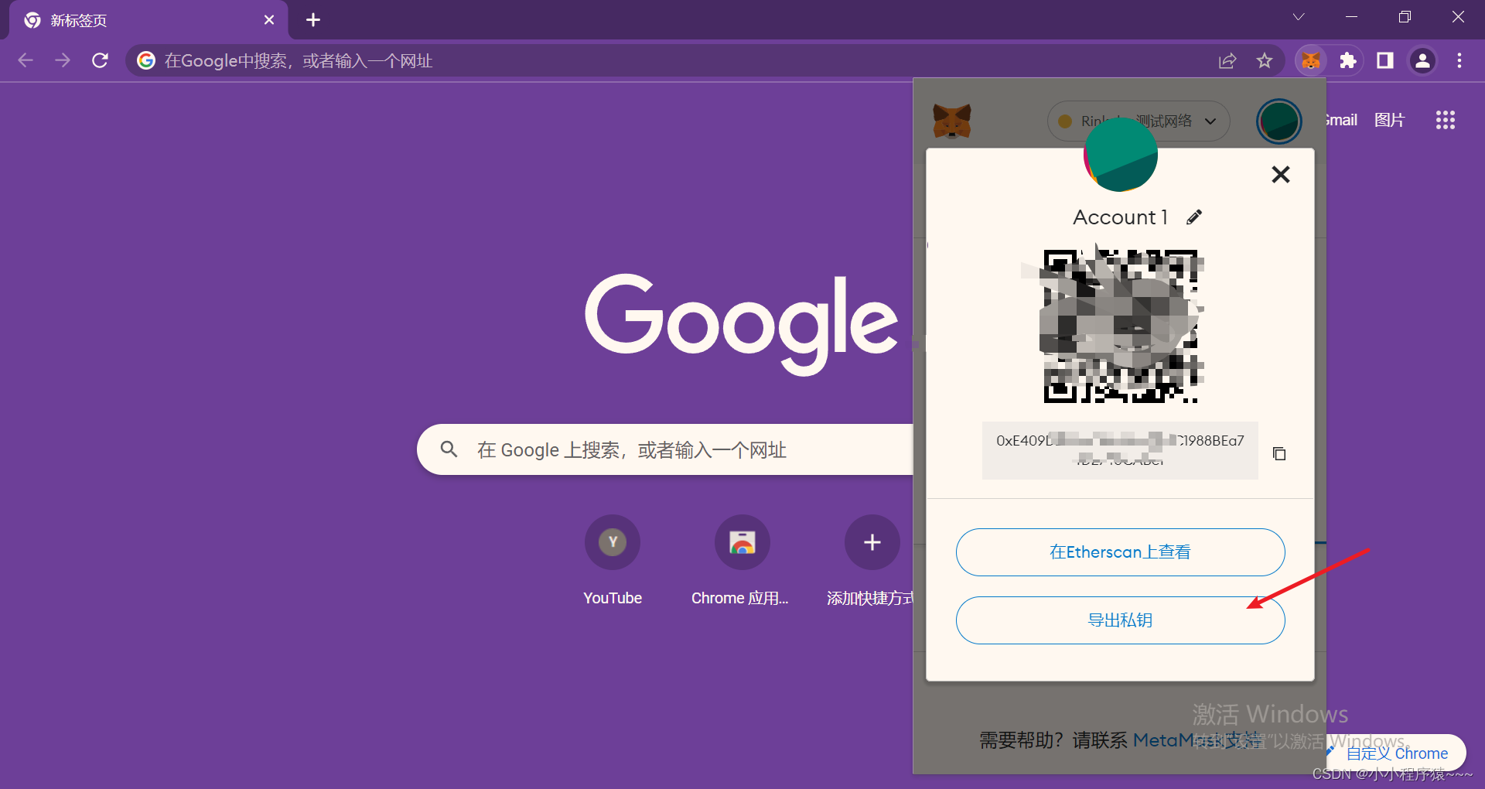Open the 图片 link
This screenshot has height=789, width=1485.
point(1390,120)
